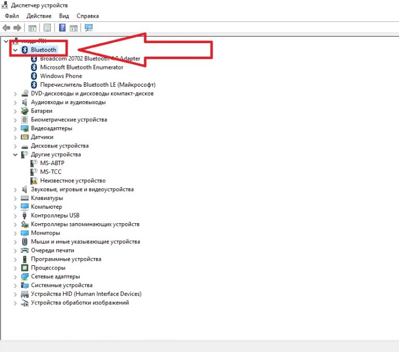Screen dimensions: 399x352
Task: Select Устройства HID (Human Interface Devices) label
Action: coord(86,294)
